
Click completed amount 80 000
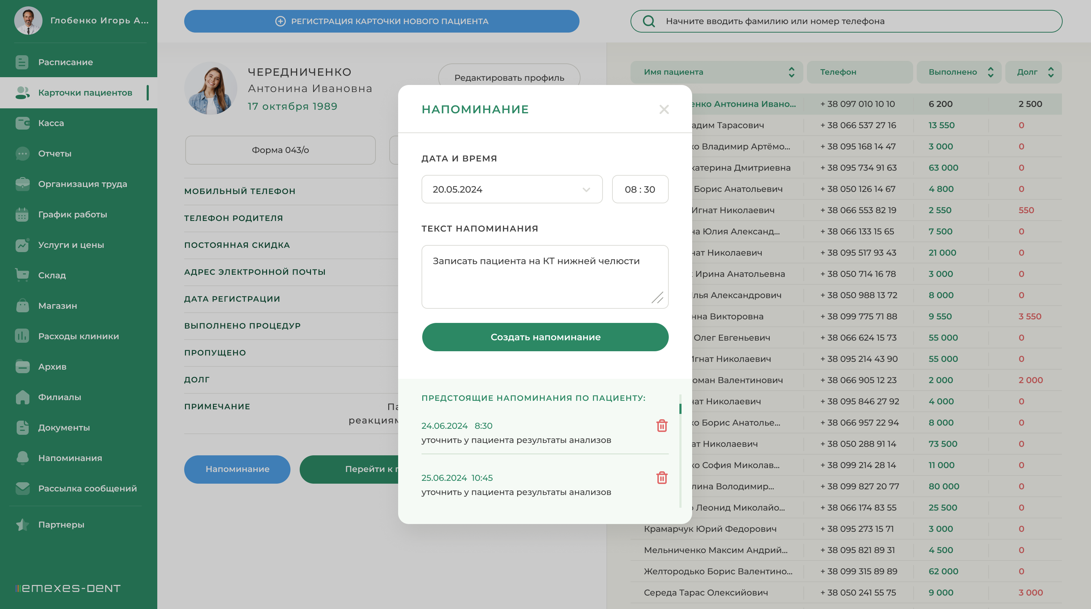click(944, 487)
